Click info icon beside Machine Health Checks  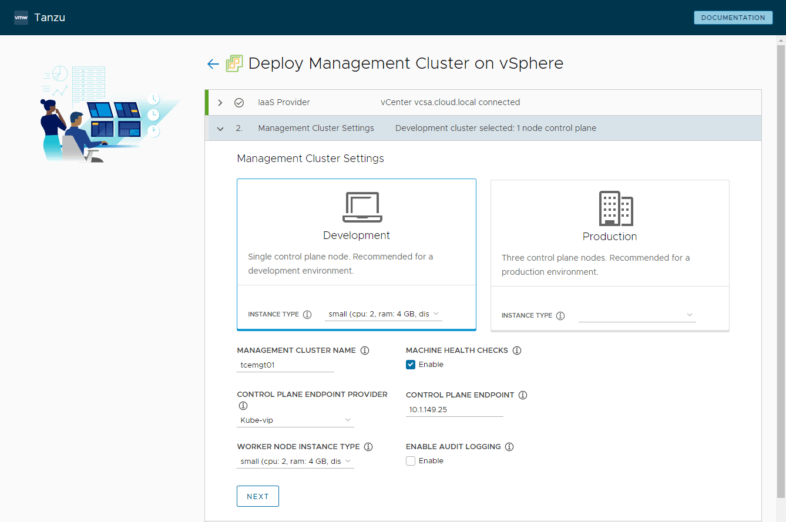(x=517, y=351)
